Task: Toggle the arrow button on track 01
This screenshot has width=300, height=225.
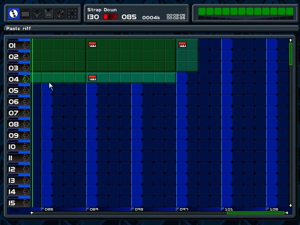Action: point(26,45)
